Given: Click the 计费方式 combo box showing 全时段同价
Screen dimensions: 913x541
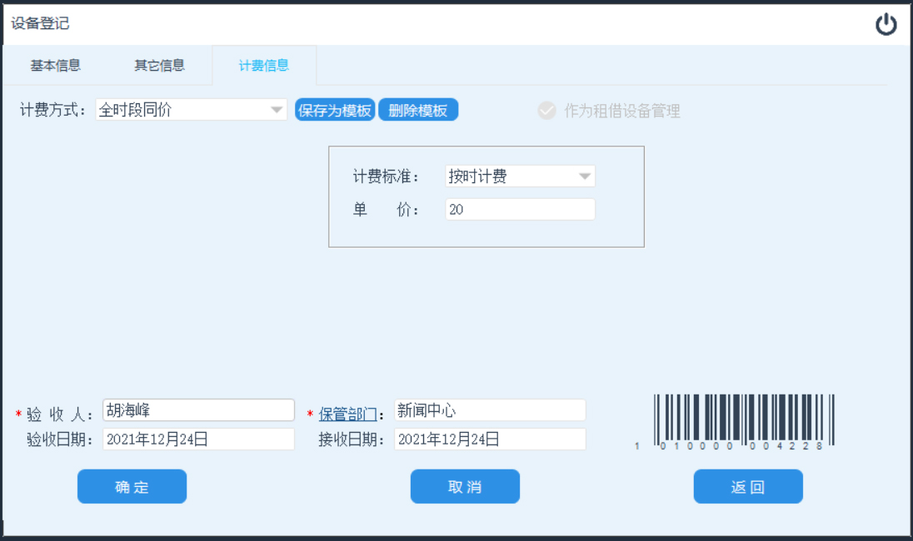Looking at the screenshot, I should [x=182, y=110].
